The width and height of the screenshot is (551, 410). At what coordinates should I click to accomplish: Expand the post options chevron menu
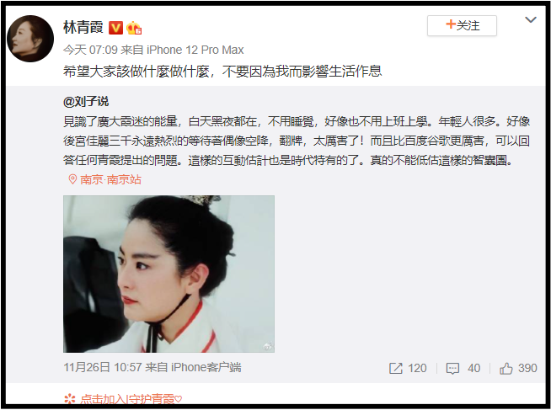(531, 20)
